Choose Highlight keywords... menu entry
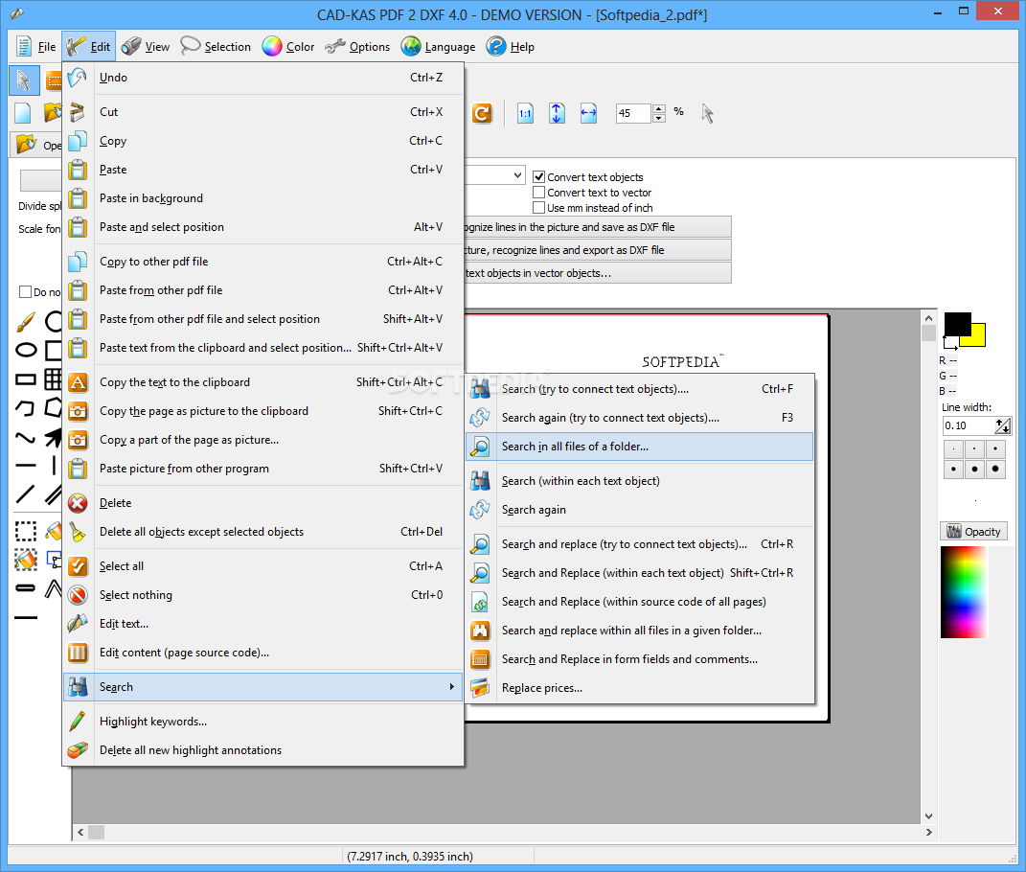Screen dimensions: 1026x872 coord(263,722)
